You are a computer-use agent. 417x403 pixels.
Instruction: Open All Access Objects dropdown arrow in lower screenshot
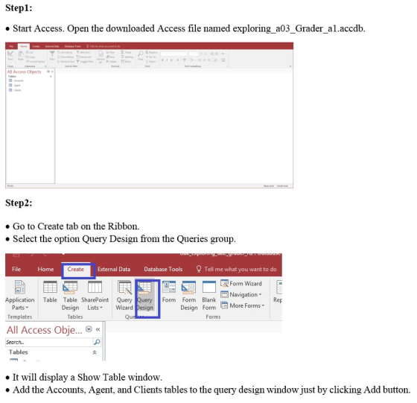89,329
